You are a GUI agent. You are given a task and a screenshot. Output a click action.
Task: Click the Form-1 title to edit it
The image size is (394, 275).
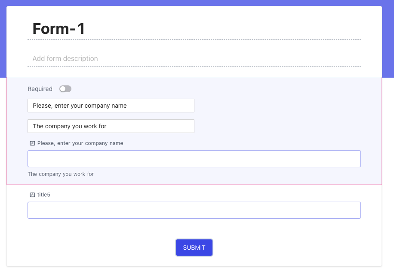coord(58,28)
